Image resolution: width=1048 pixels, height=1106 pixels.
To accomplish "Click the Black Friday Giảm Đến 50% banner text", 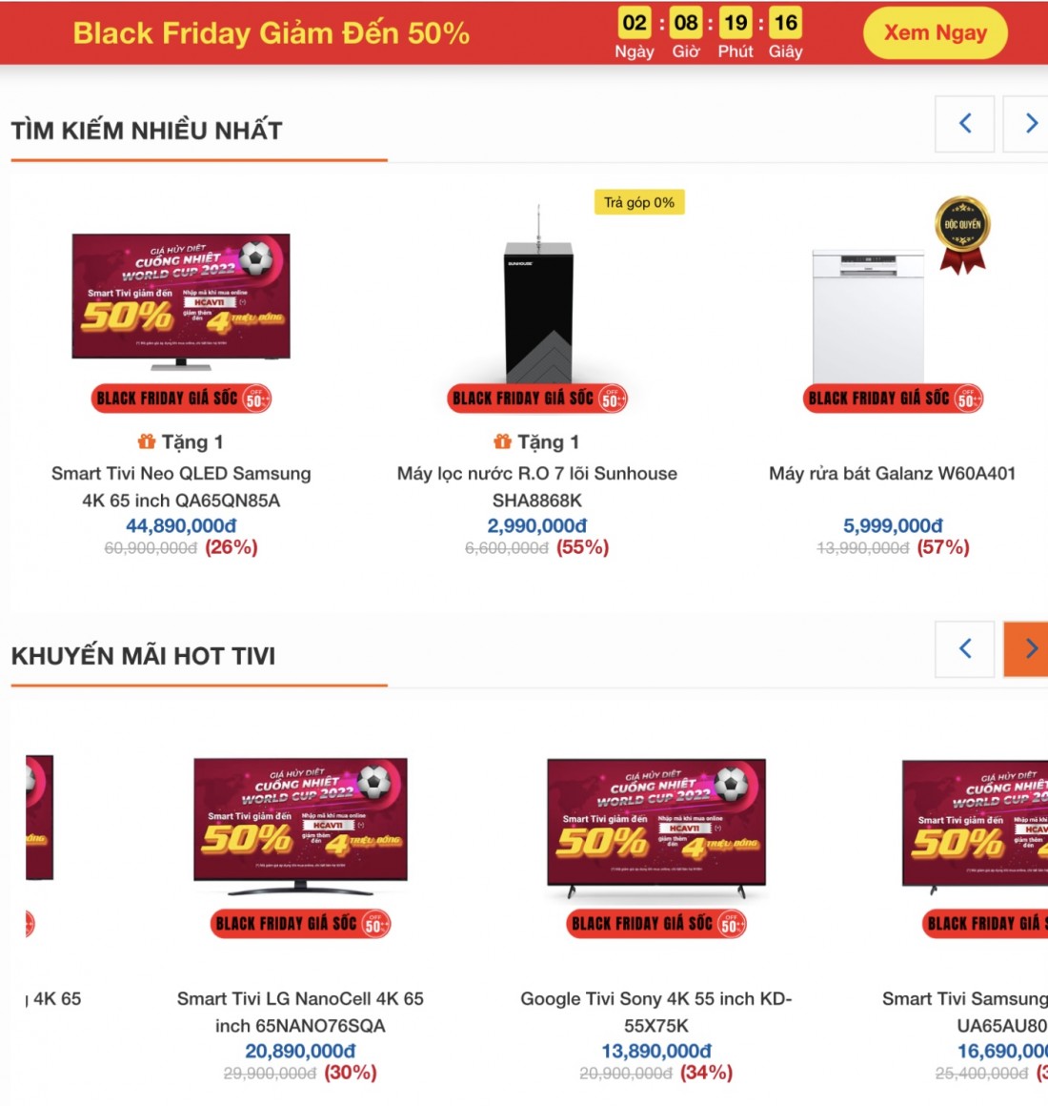I will (x=272, y=33).
